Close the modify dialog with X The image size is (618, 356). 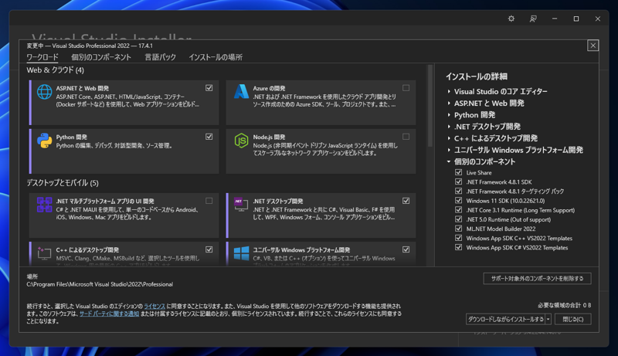click(x=593, y=46)
